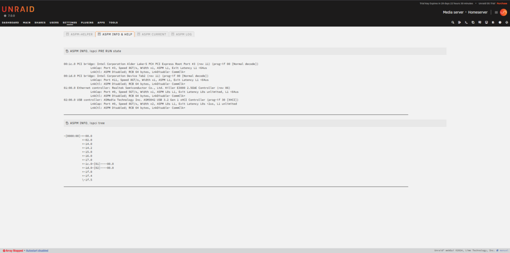The image size is (510, 253).
Task: Click the icon before PRE RUN state heading
Action: click(x=67, y=51)
